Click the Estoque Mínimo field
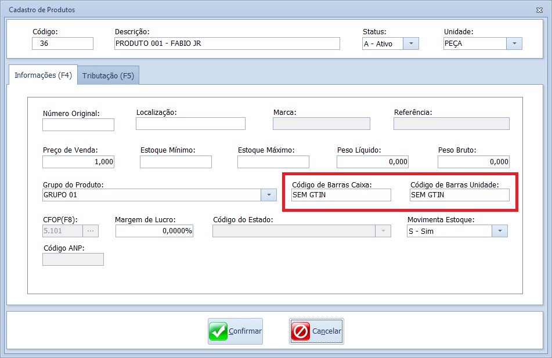Screen dimensions: 552x358 click(x=176, y=162)
